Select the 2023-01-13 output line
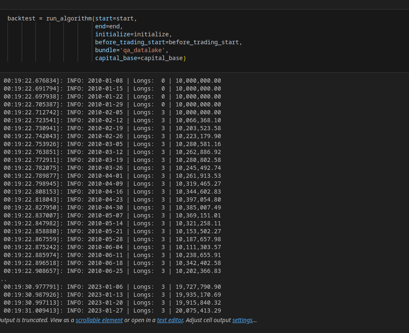The width and height of the screenshot is (409, 333). point(112,295)
